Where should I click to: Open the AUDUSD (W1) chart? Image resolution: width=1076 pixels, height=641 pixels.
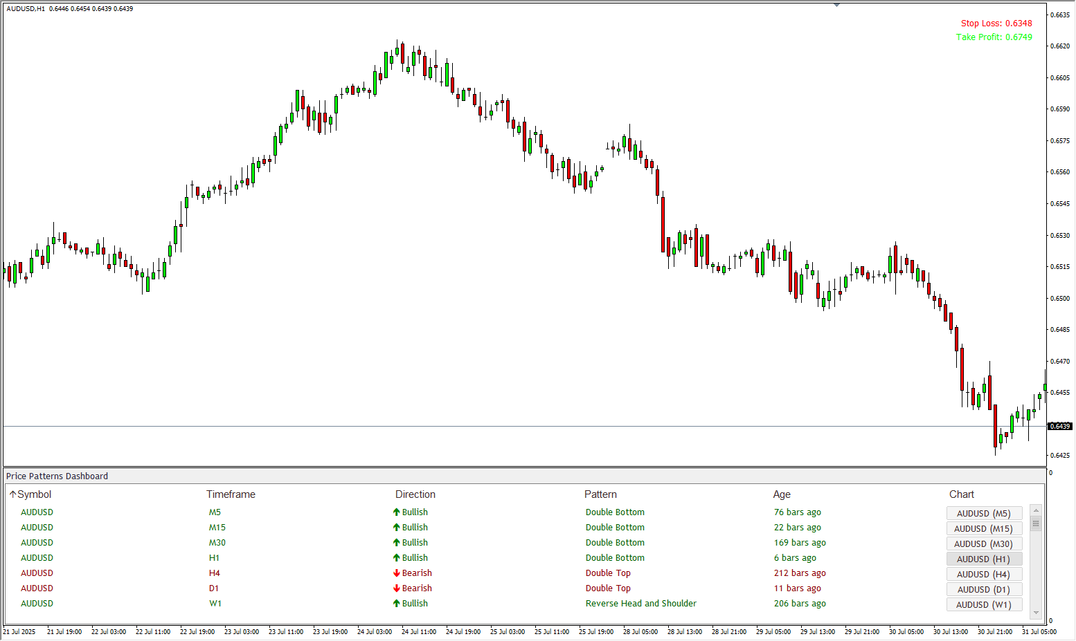(x=984, y=604)
